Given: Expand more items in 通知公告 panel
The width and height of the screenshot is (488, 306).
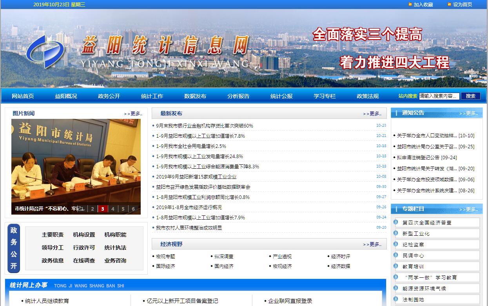Looking at the screenshot, I should pyautogui.click(x=468, y=113).
